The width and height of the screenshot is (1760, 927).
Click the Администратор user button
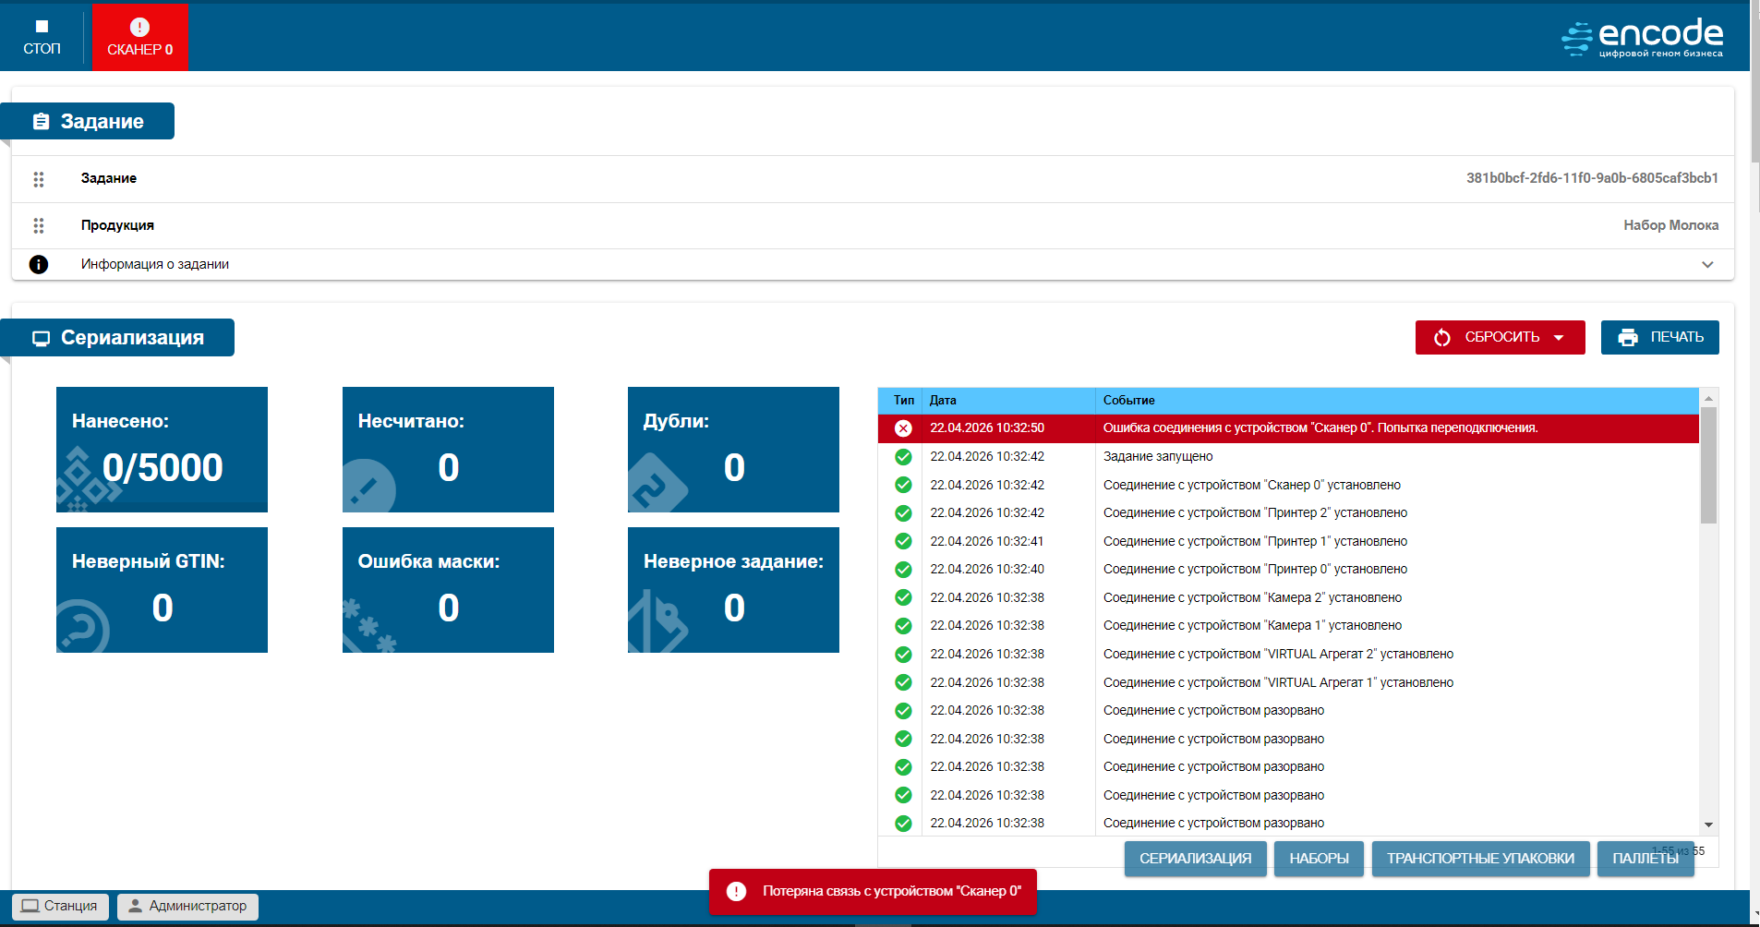[x=187, y=906]
